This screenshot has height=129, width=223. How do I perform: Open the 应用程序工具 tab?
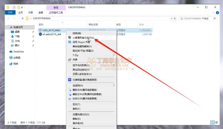pos(56,13)
